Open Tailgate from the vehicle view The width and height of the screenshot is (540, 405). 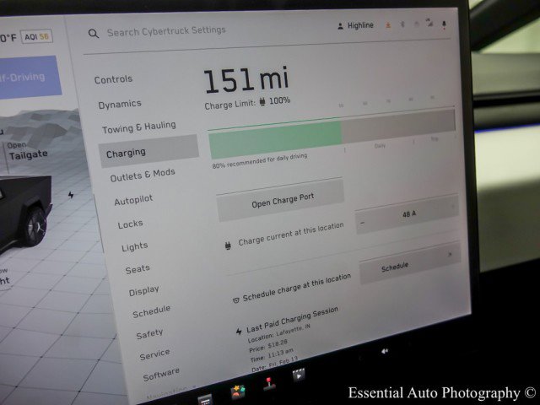[x=27, y=151]
